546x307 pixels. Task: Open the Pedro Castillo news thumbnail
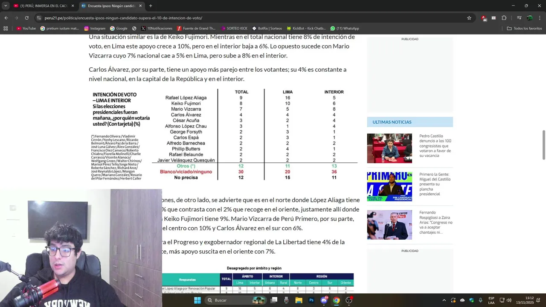[x=389, y=148]
